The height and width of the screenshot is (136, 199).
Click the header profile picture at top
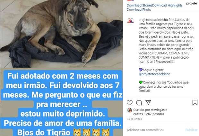(x=130, y=1)
